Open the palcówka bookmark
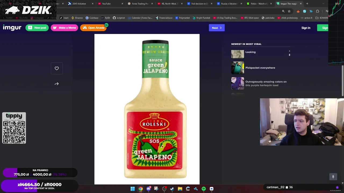 [x=268, y=18]
